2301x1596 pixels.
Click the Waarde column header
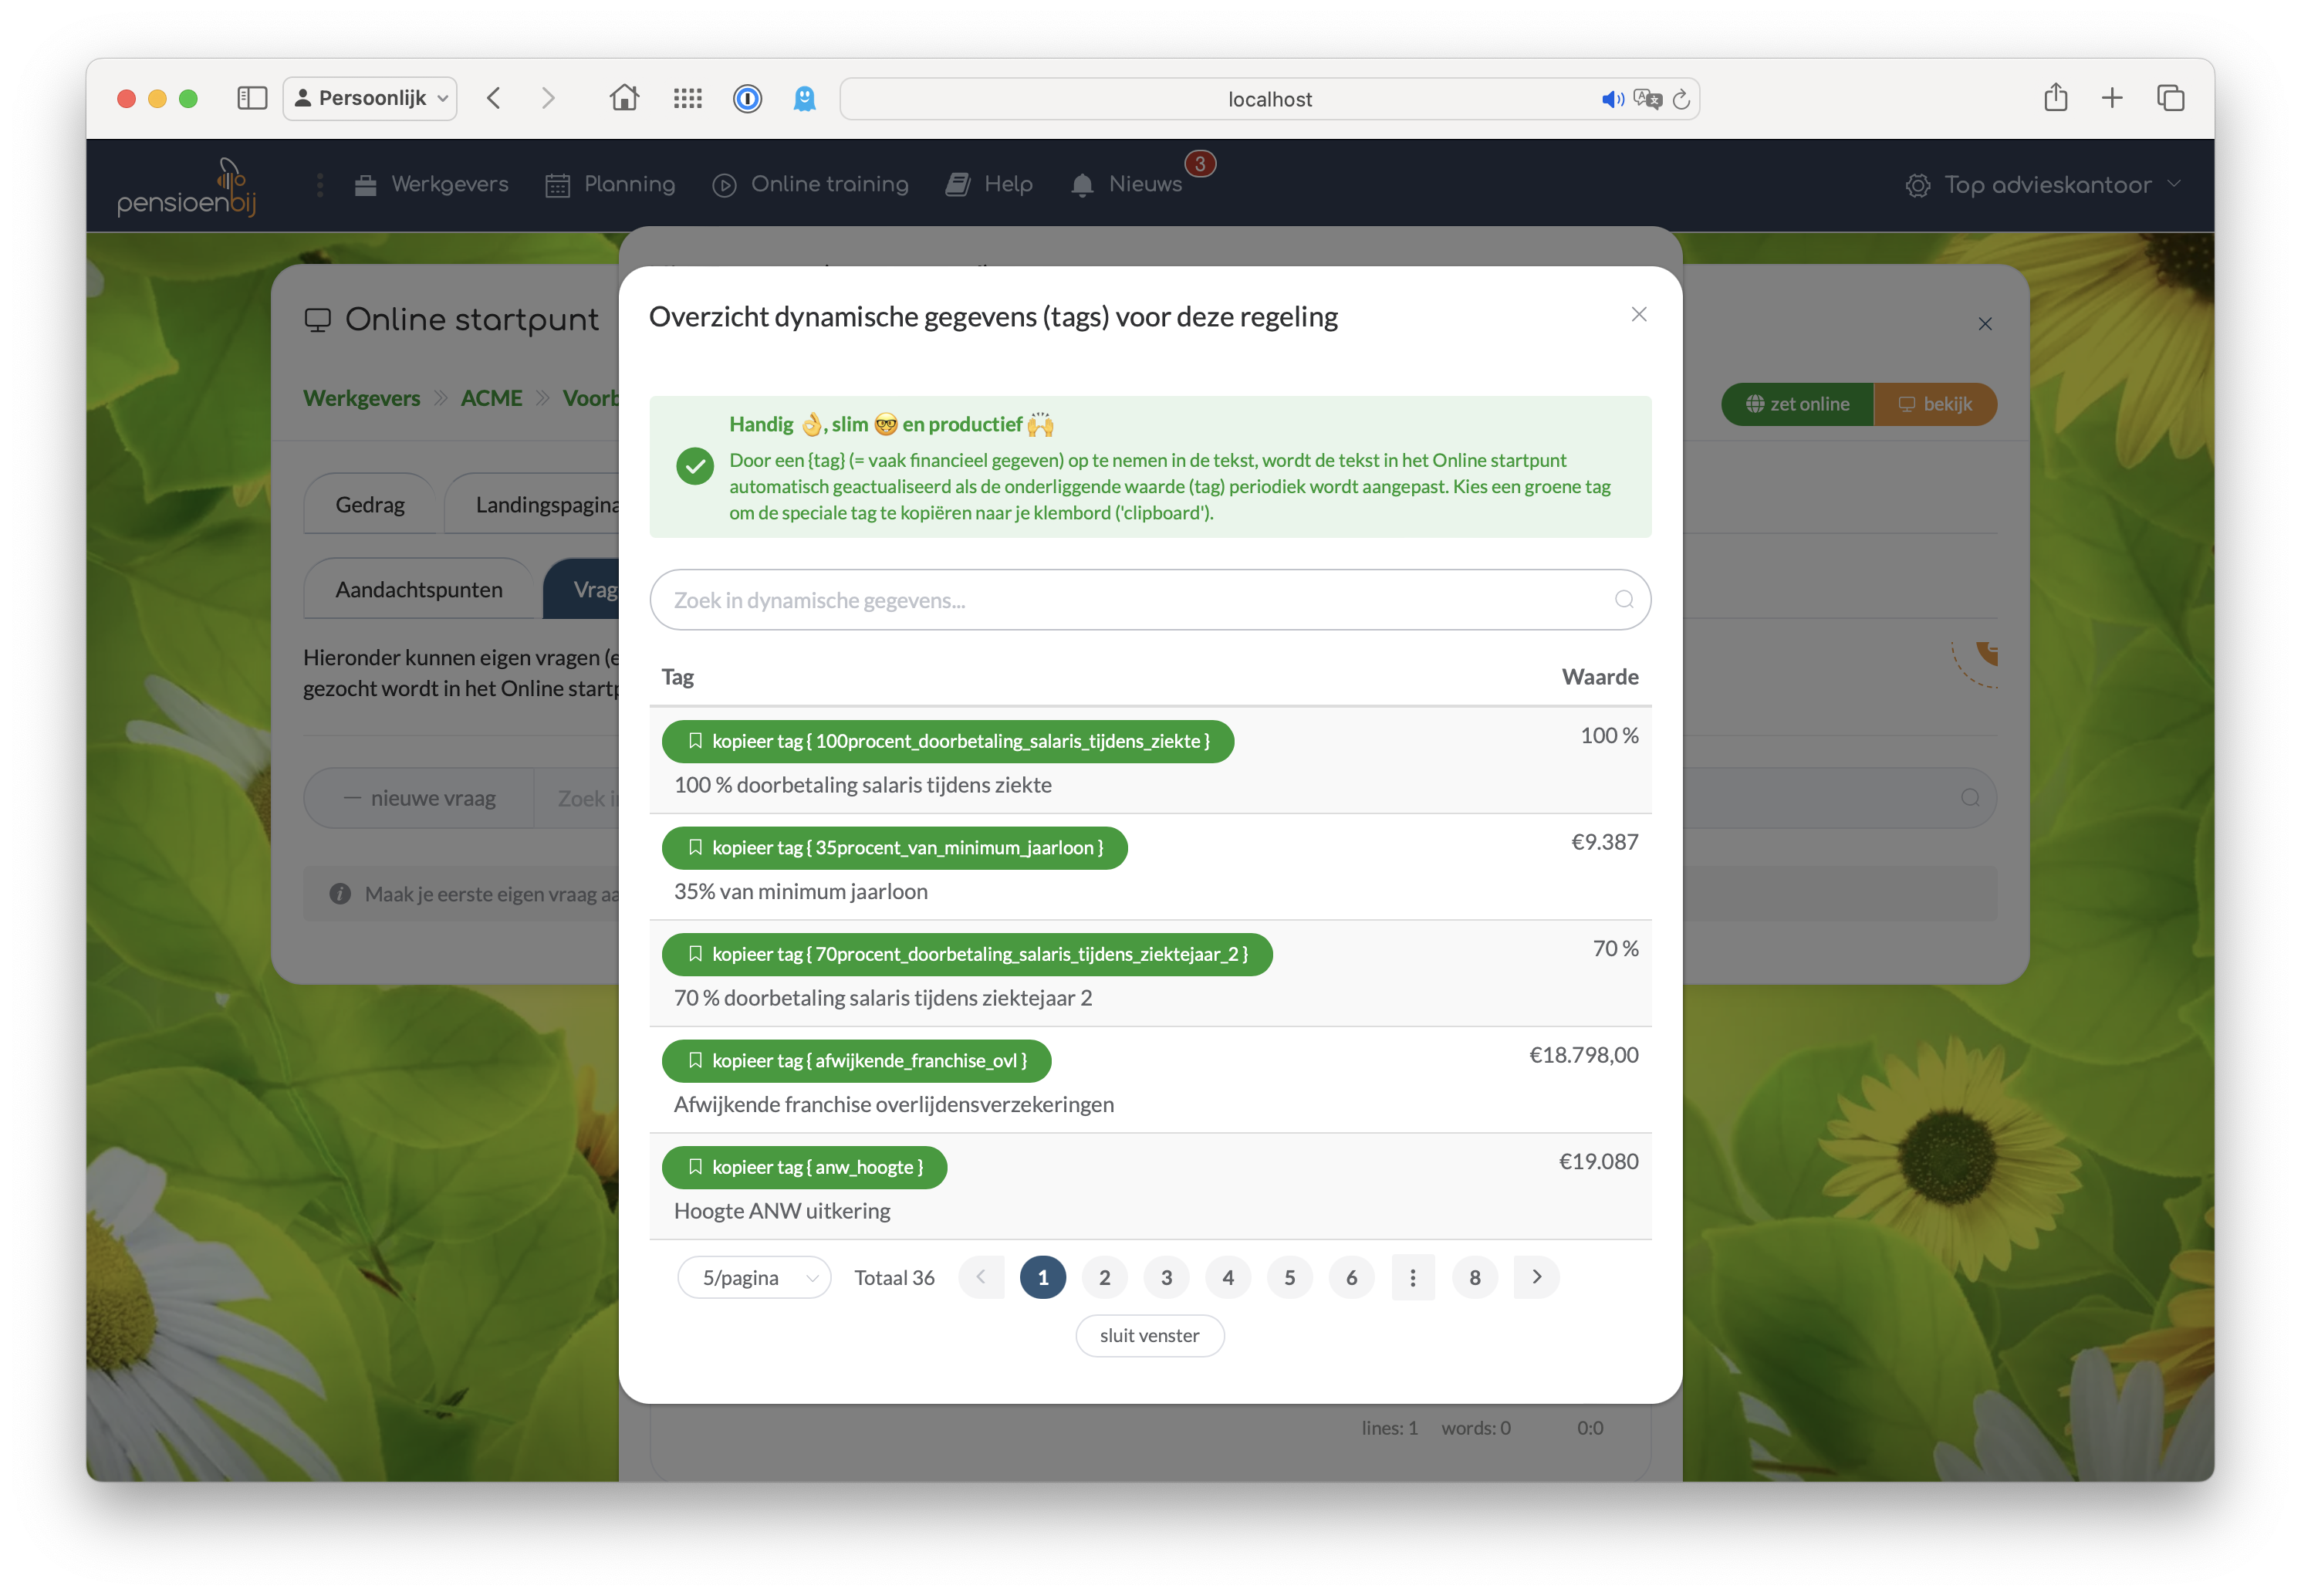pos(1600,677)
